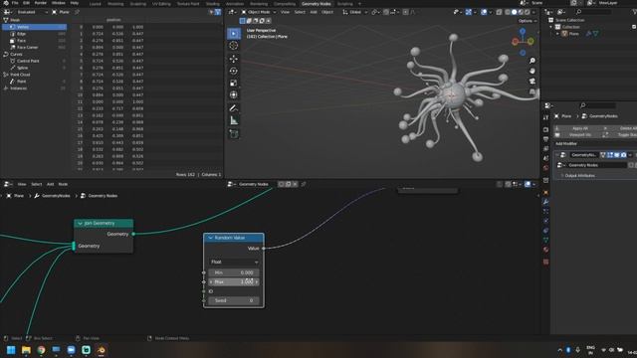
Task: Collapse the Random Value node
Action: tap(210, 238)
